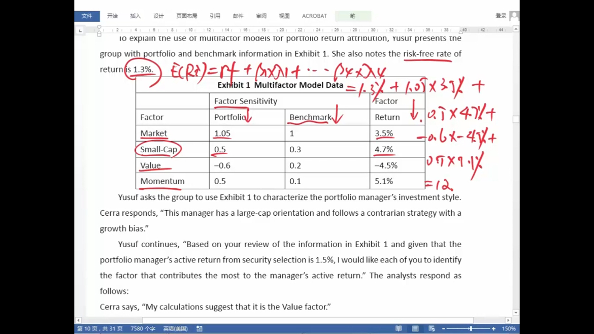Click the horizontal scrollbar thumb
The width and height of the screenshot is (594, 334).
(x=308, y=320)
